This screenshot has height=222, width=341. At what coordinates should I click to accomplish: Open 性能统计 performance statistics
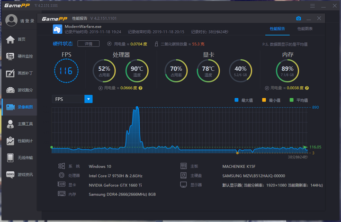(x=19, y=141)
